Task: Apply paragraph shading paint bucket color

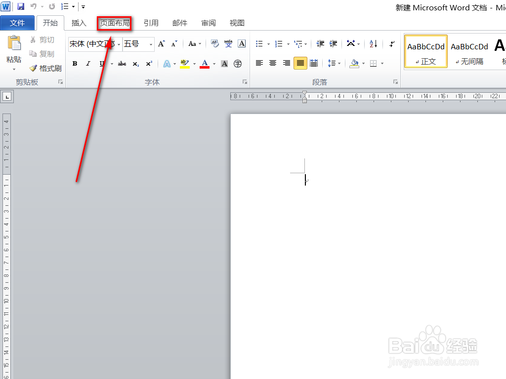Action: 354,63
